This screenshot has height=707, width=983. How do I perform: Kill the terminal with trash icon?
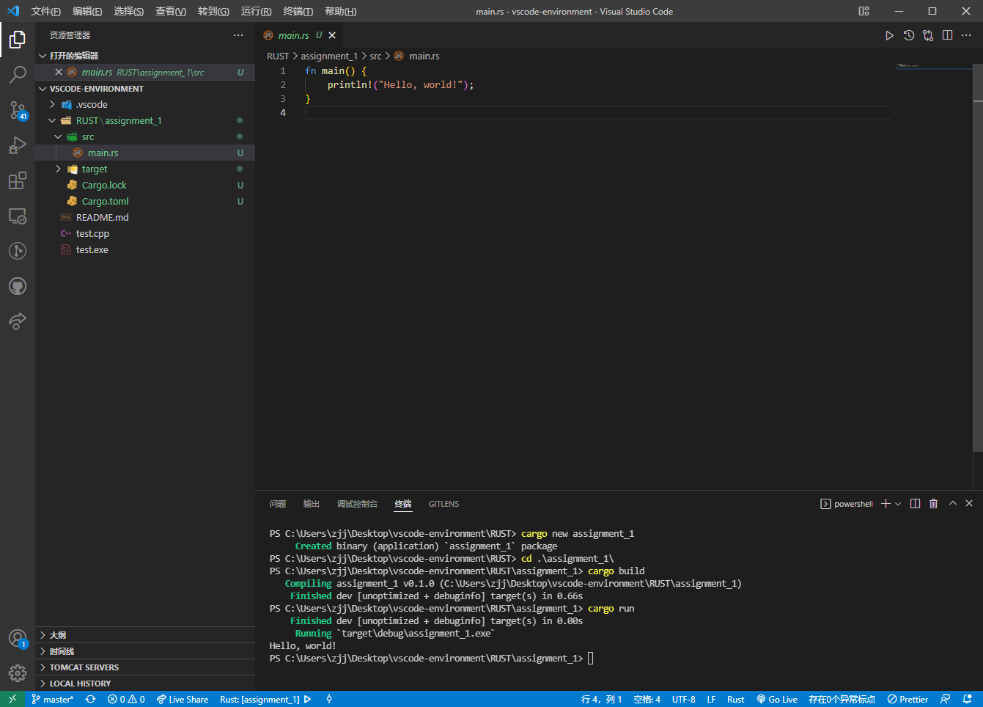click(x=933, y=504)
